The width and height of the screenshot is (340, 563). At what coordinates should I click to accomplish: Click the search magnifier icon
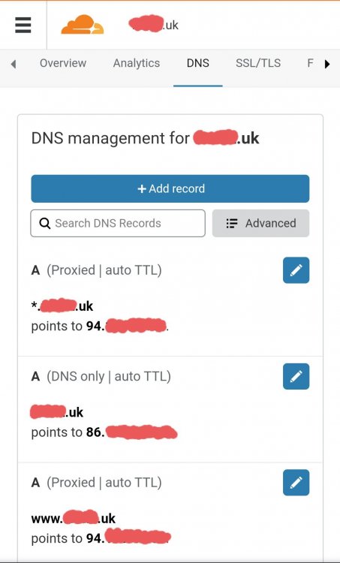[x=45, y=224]
